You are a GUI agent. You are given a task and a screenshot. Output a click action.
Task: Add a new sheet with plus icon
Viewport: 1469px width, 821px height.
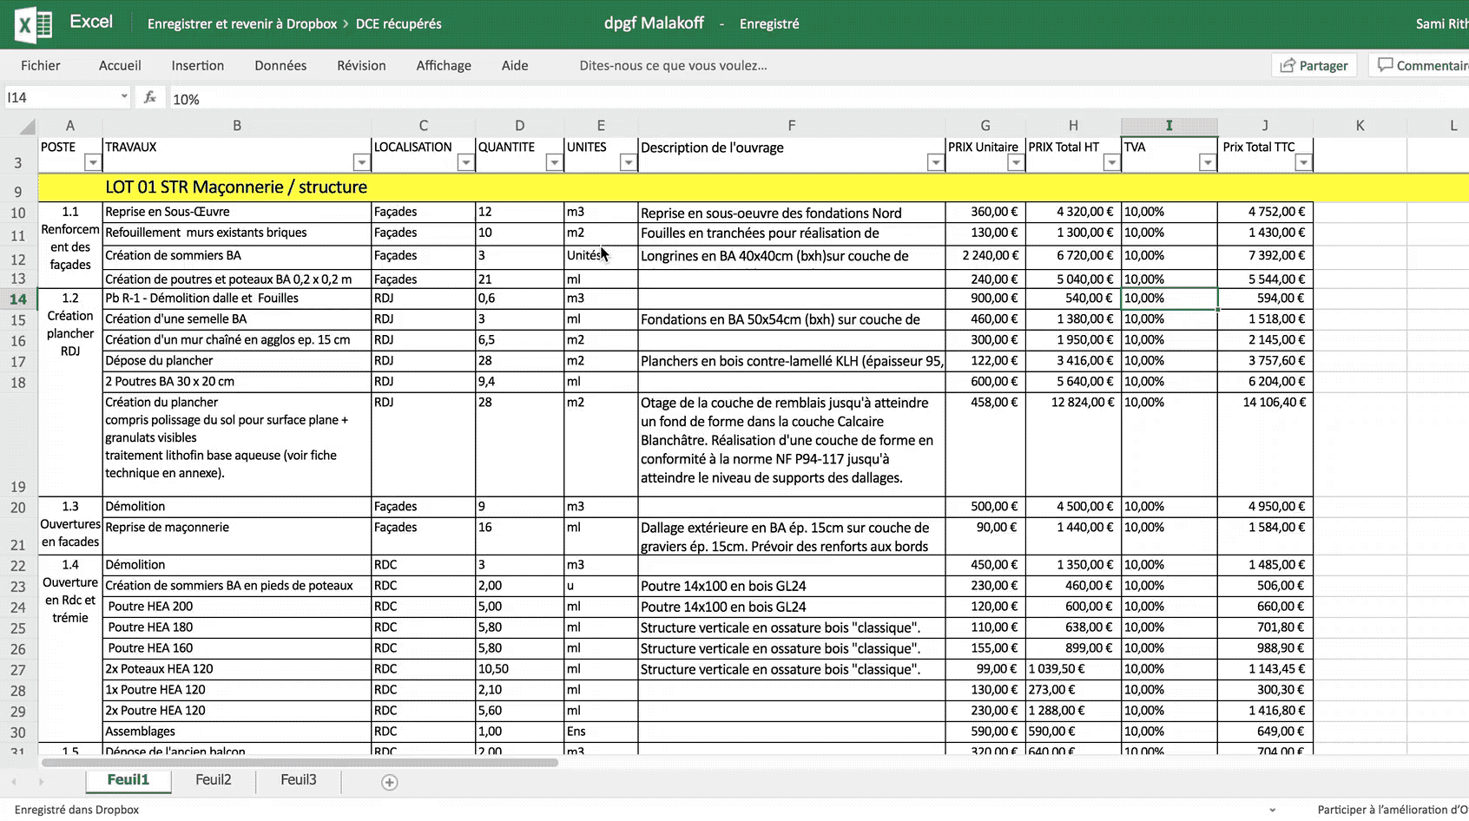pyautogui.click(x=390, y=783)
